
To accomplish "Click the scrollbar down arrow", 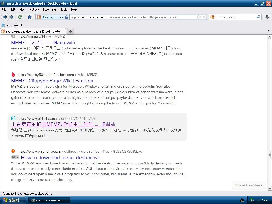I will pos(270,188).
